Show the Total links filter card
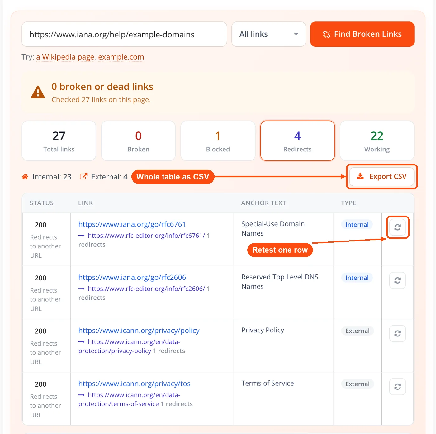 [x=59, y=141]
